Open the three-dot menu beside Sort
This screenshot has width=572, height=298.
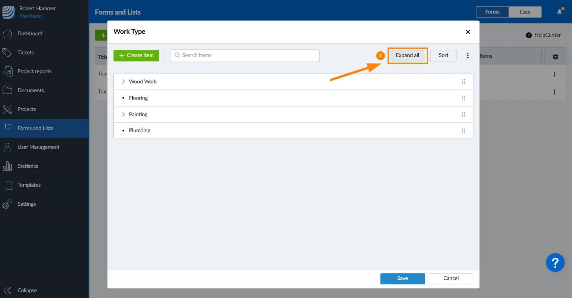[468, 55]
